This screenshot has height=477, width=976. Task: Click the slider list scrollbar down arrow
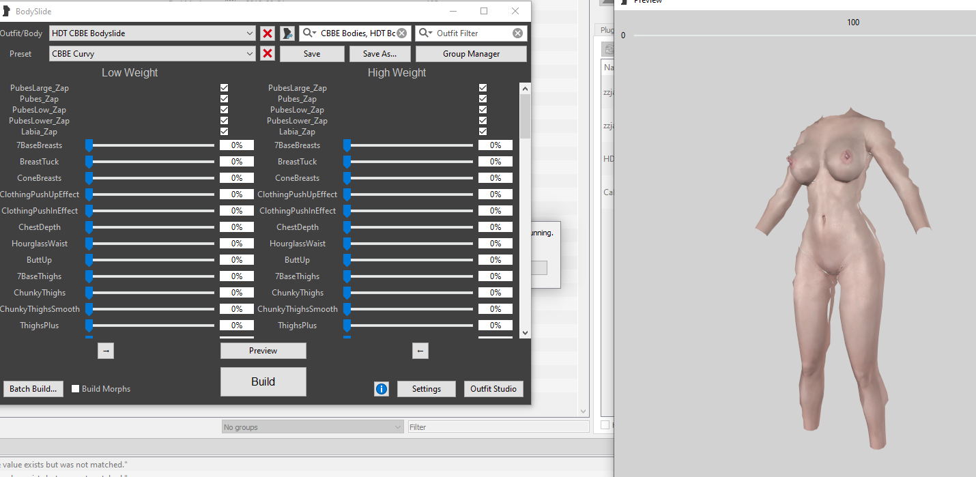pyautogui.click(x=525, y=332)
